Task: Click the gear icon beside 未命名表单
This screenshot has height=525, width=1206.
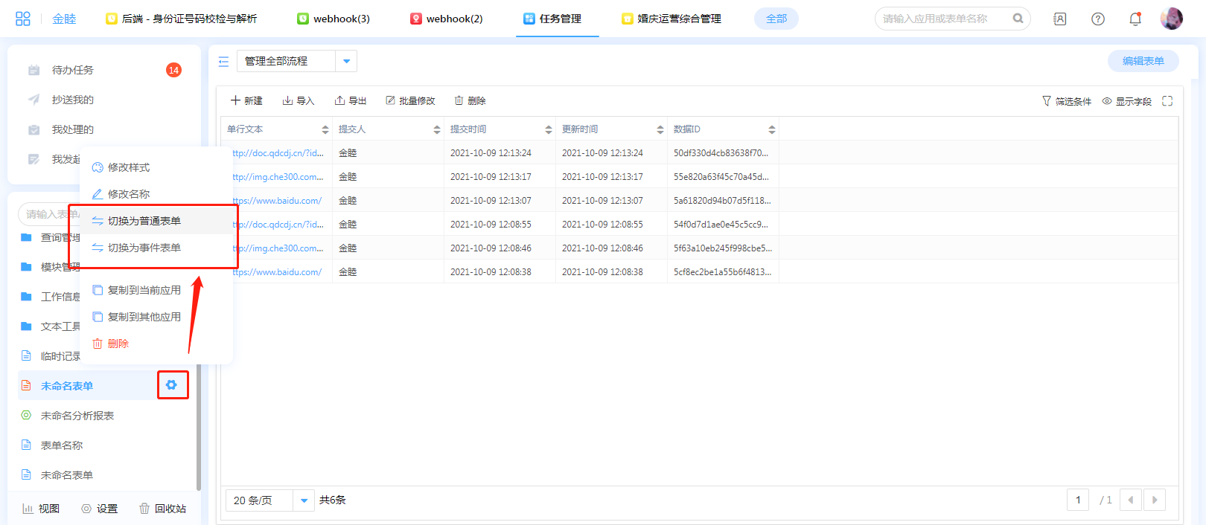Action: (x=172, y=385)
